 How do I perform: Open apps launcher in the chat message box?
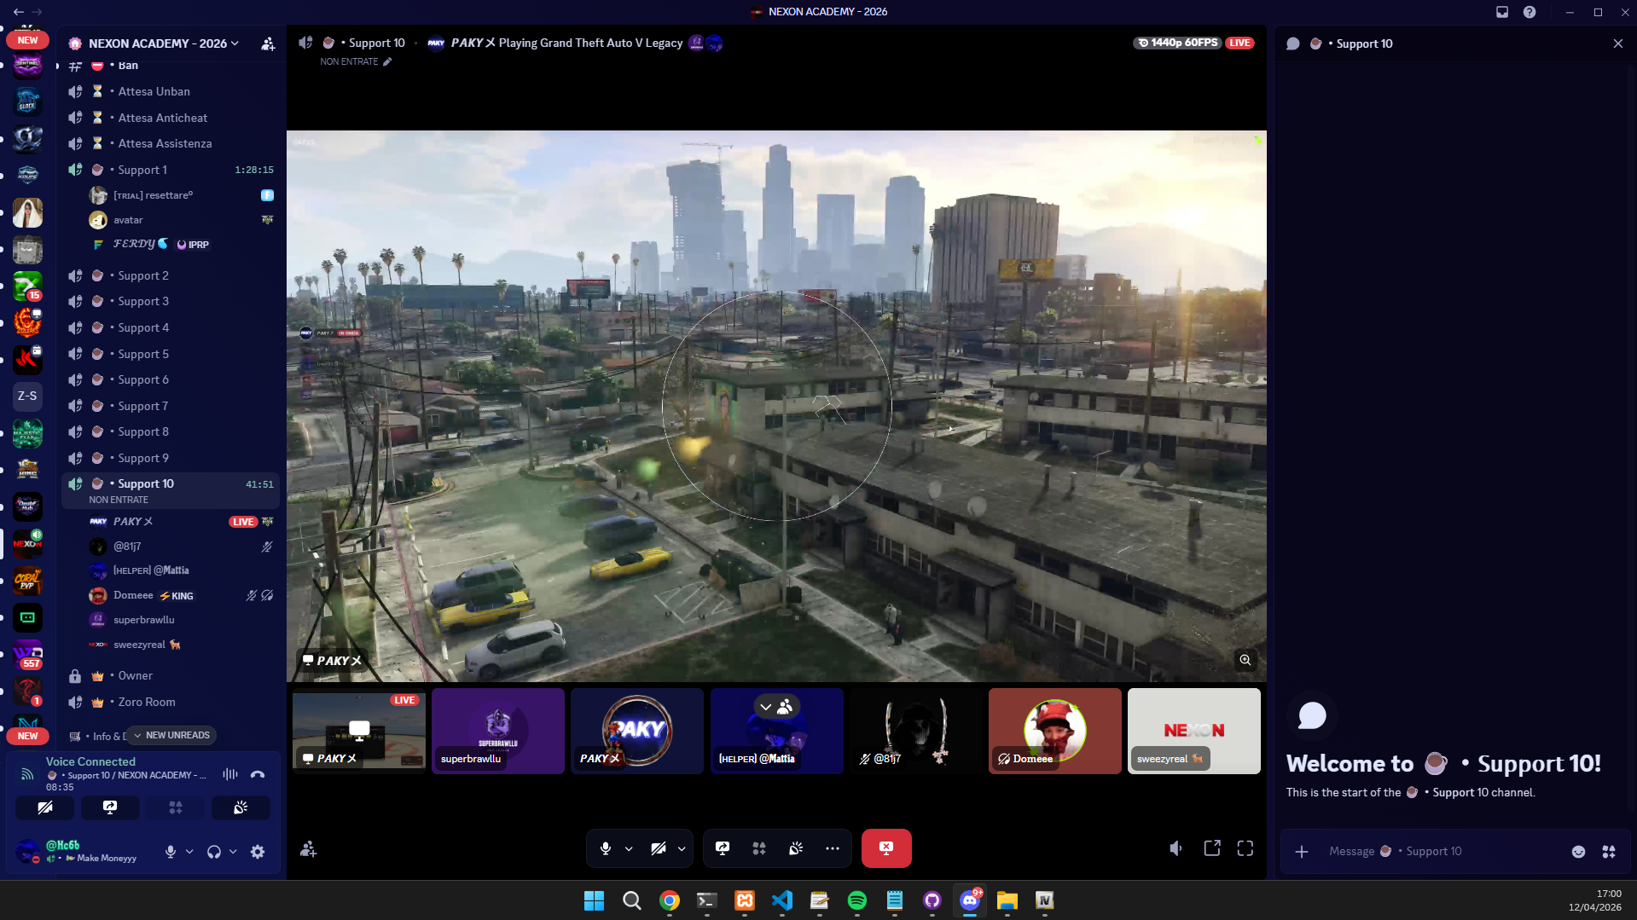click(1609, 851)
